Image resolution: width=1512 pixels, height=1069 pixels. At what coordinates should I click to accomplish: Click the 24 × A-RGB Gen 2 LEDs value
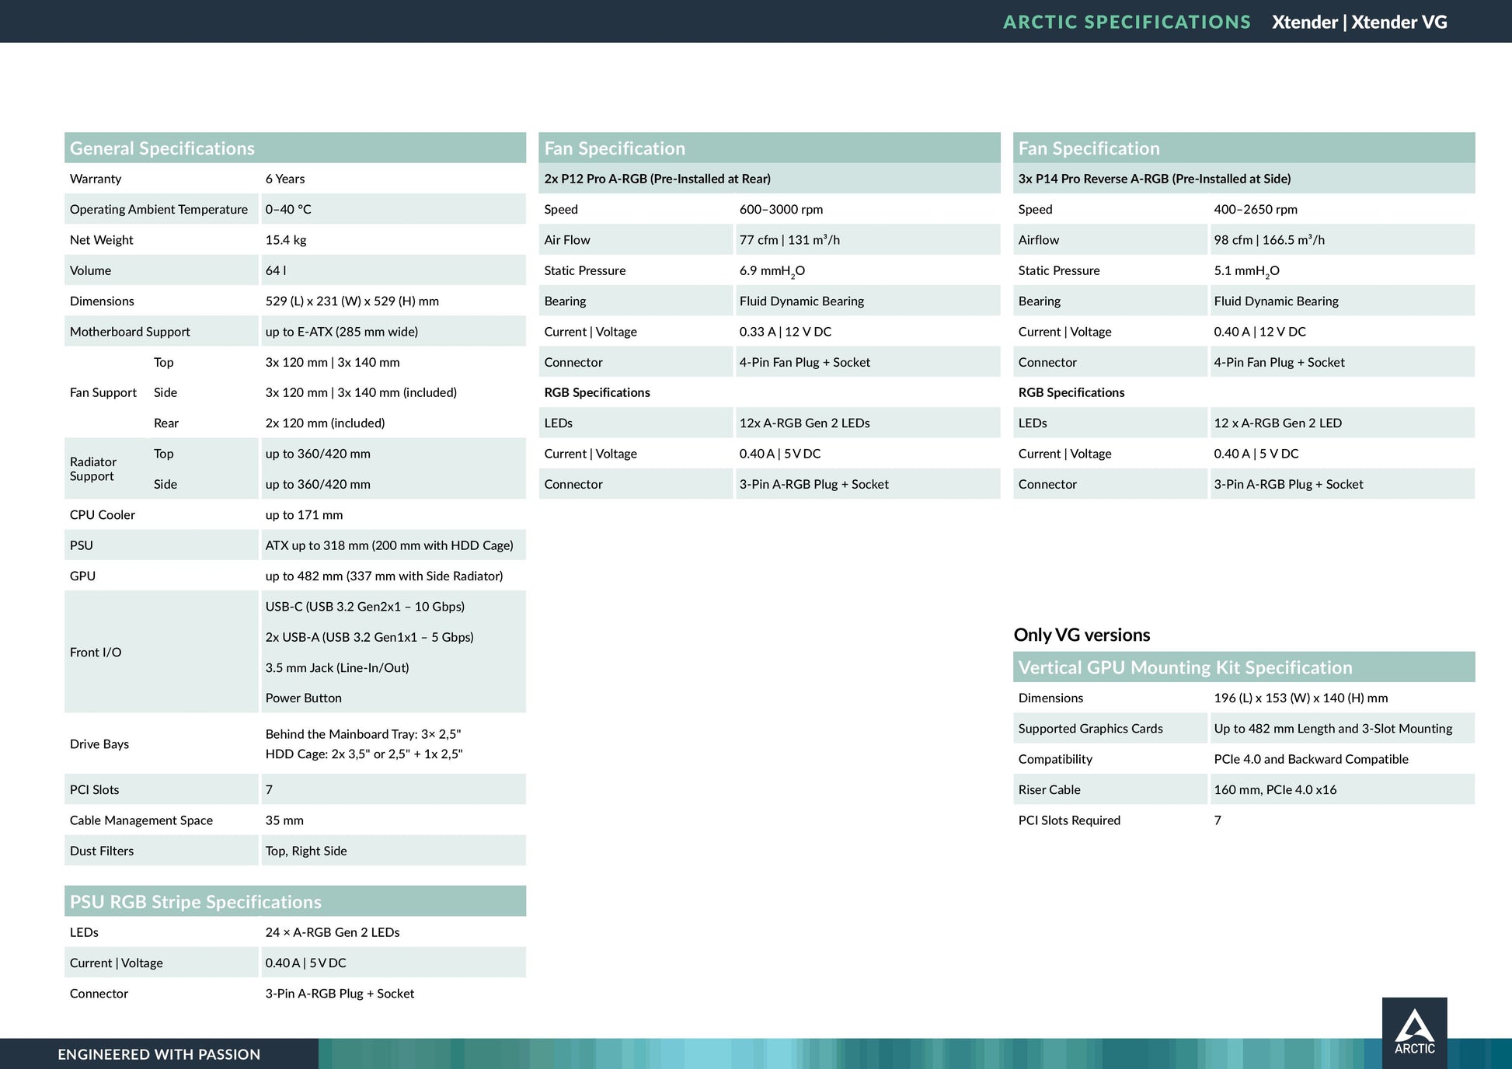point(333,932)
